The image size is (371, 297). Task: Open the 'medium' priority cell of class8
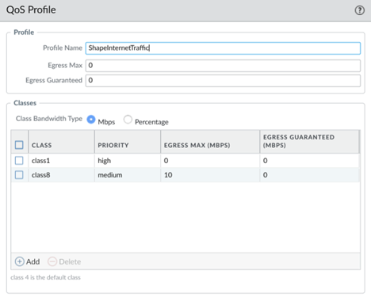tap(128, 175)
